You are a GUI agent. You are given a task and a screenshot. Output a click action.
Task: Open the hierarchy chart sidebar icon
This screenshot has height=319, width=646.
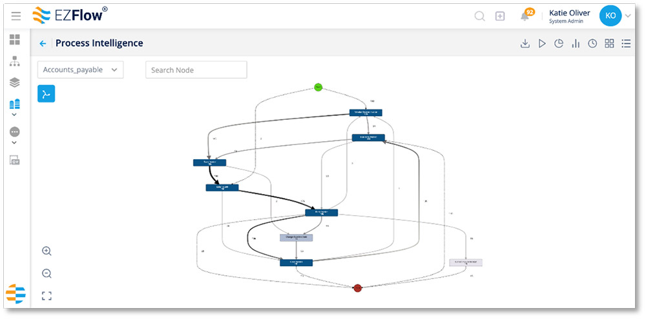15,61
